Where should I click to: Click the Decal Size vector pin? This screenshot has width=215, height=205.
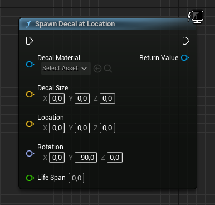pyautogui.click(x=30, y=94)
